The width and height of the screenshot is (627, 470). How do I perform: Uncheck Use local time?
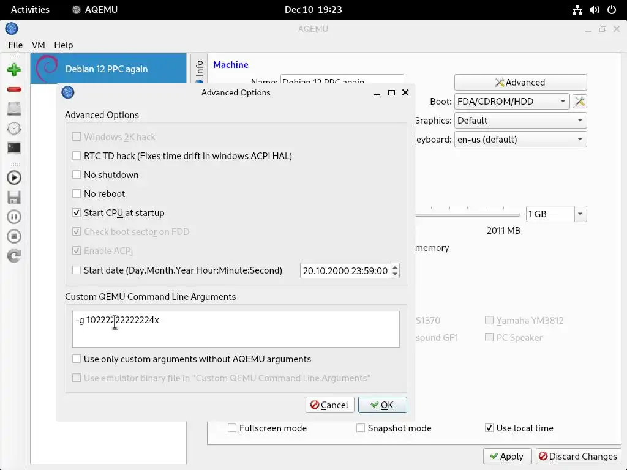click(x=489, y=428)
